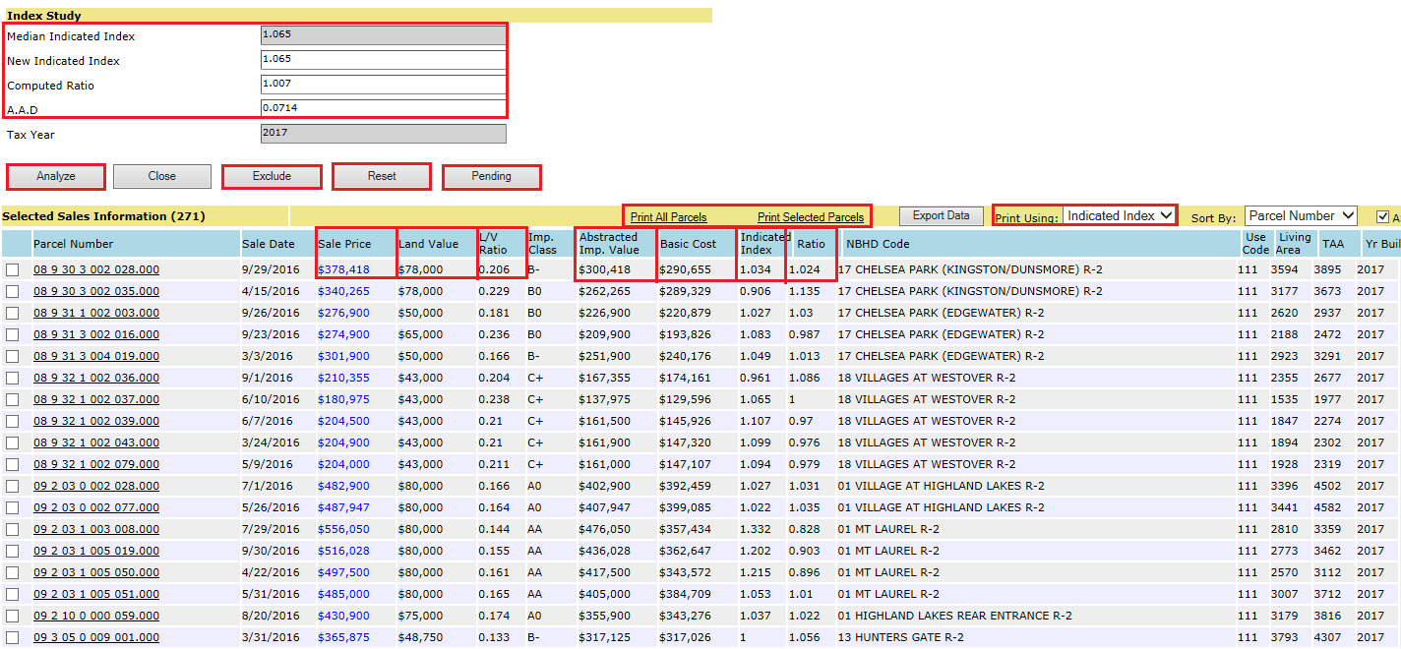This screenshot has height=649, width=1401.
Task: Open parcel link 08 9 32 1 002 037.000
Action: 96,399
